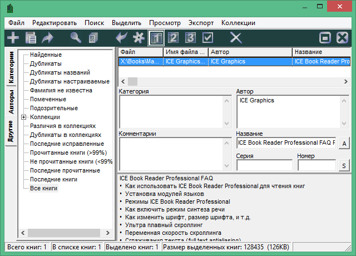The height and width of the screenshot is (256, 356).
Task: Click the plus icon to add books
Action: click(12, 38)
